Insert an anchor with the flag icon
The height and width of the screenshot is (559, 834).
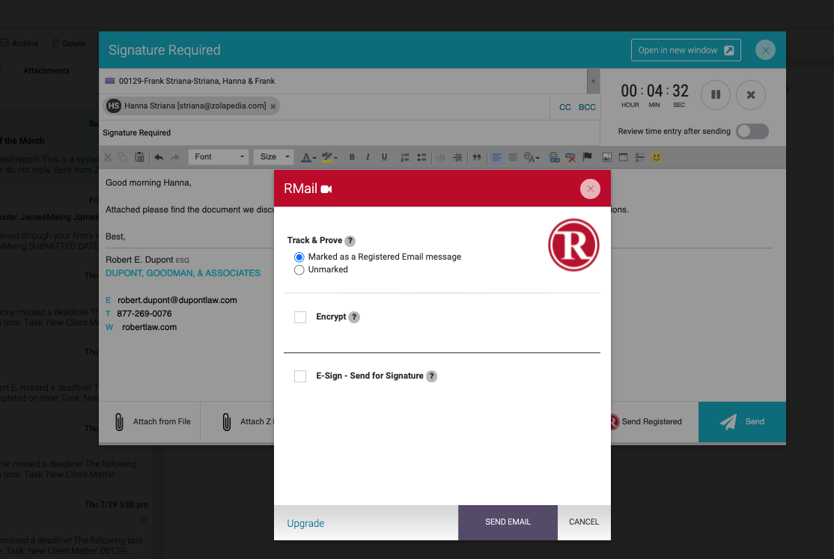coord(587,157)
